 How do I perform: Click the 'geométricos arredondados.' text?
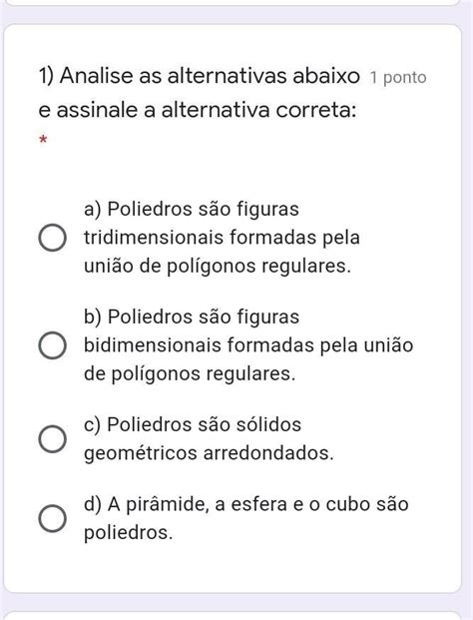tap(209, 453)
